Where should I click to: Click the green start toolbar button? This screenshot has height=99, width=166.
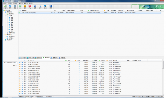pos(20,6)
